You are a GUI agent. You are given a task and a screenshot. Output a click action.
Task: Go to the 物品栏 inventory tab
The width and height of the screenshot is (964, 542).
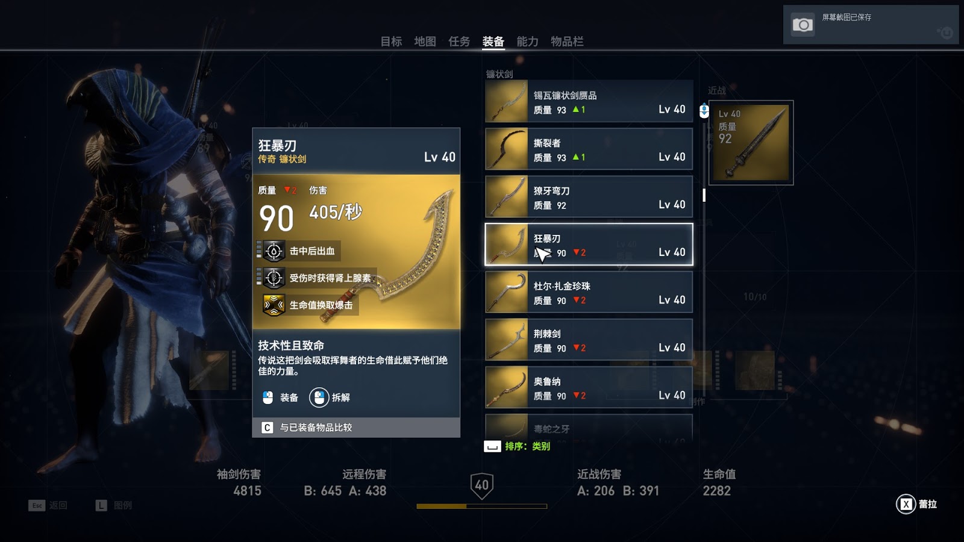click(x=567, y=42)
